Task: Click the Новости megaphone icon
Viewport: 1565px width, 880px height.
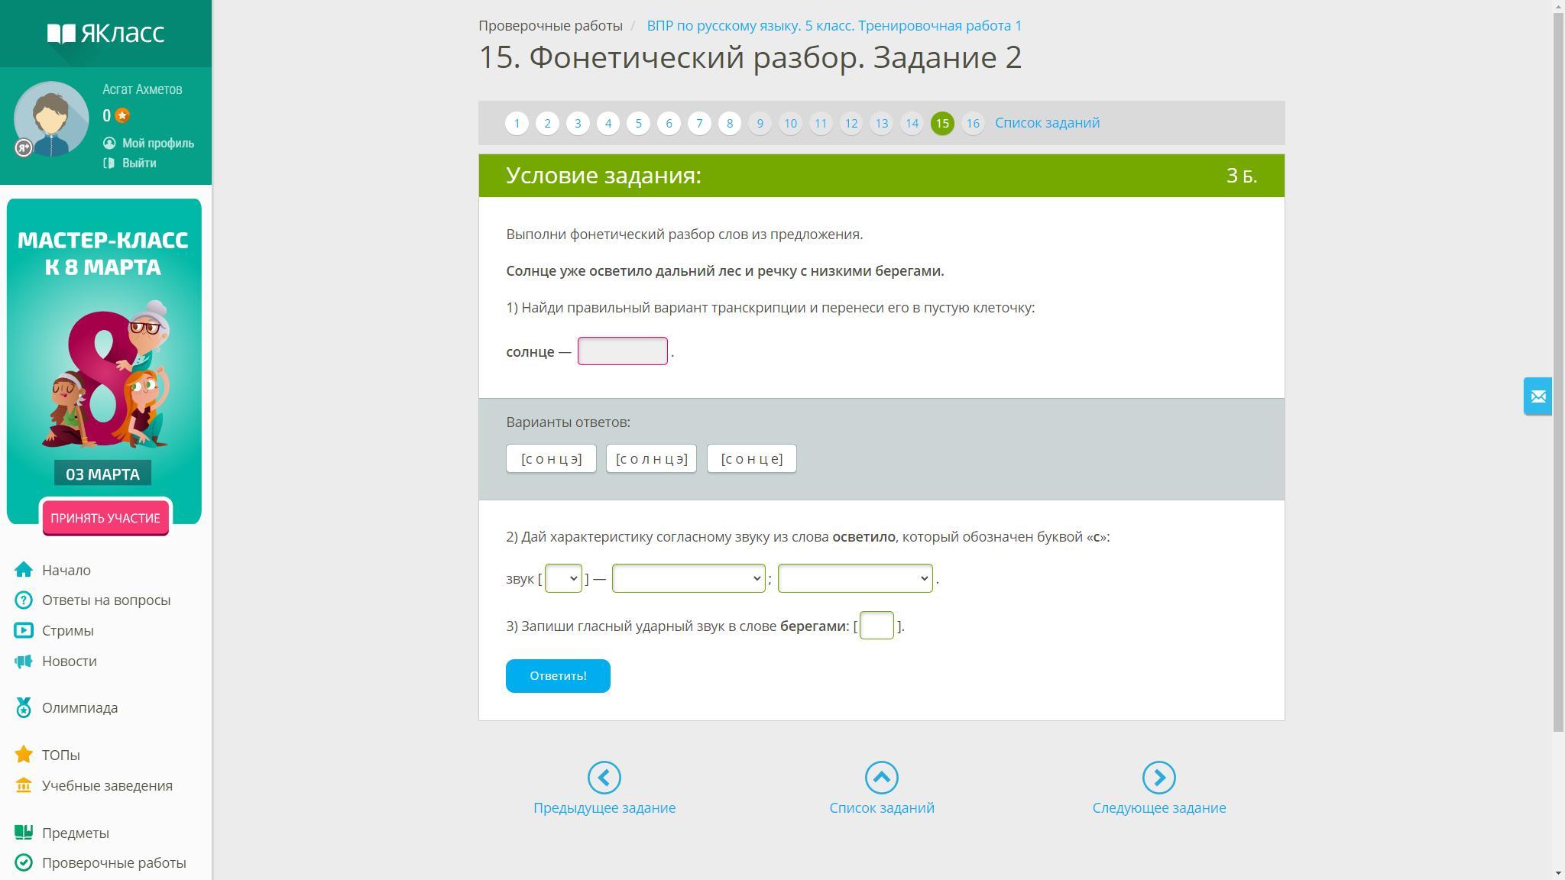Action: click(x=24, y=662)
